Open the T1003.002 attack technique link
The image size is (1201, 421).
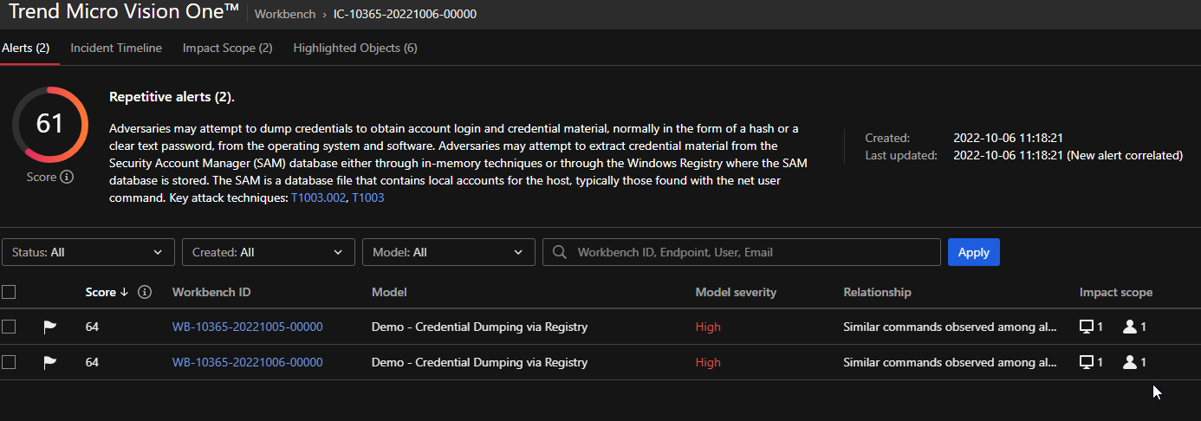[319, 198]
